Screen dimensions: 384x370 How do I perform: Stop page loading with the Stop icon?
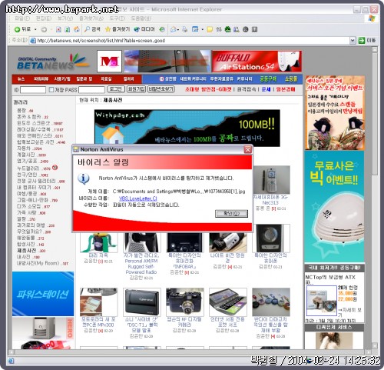point(58,29)
